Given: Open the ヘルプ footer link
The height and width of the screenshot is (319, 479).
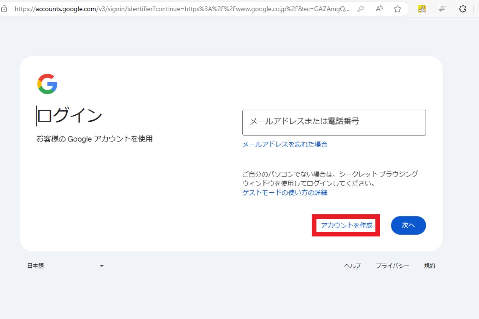Looking at the screenshot, I should coord(352,266).
